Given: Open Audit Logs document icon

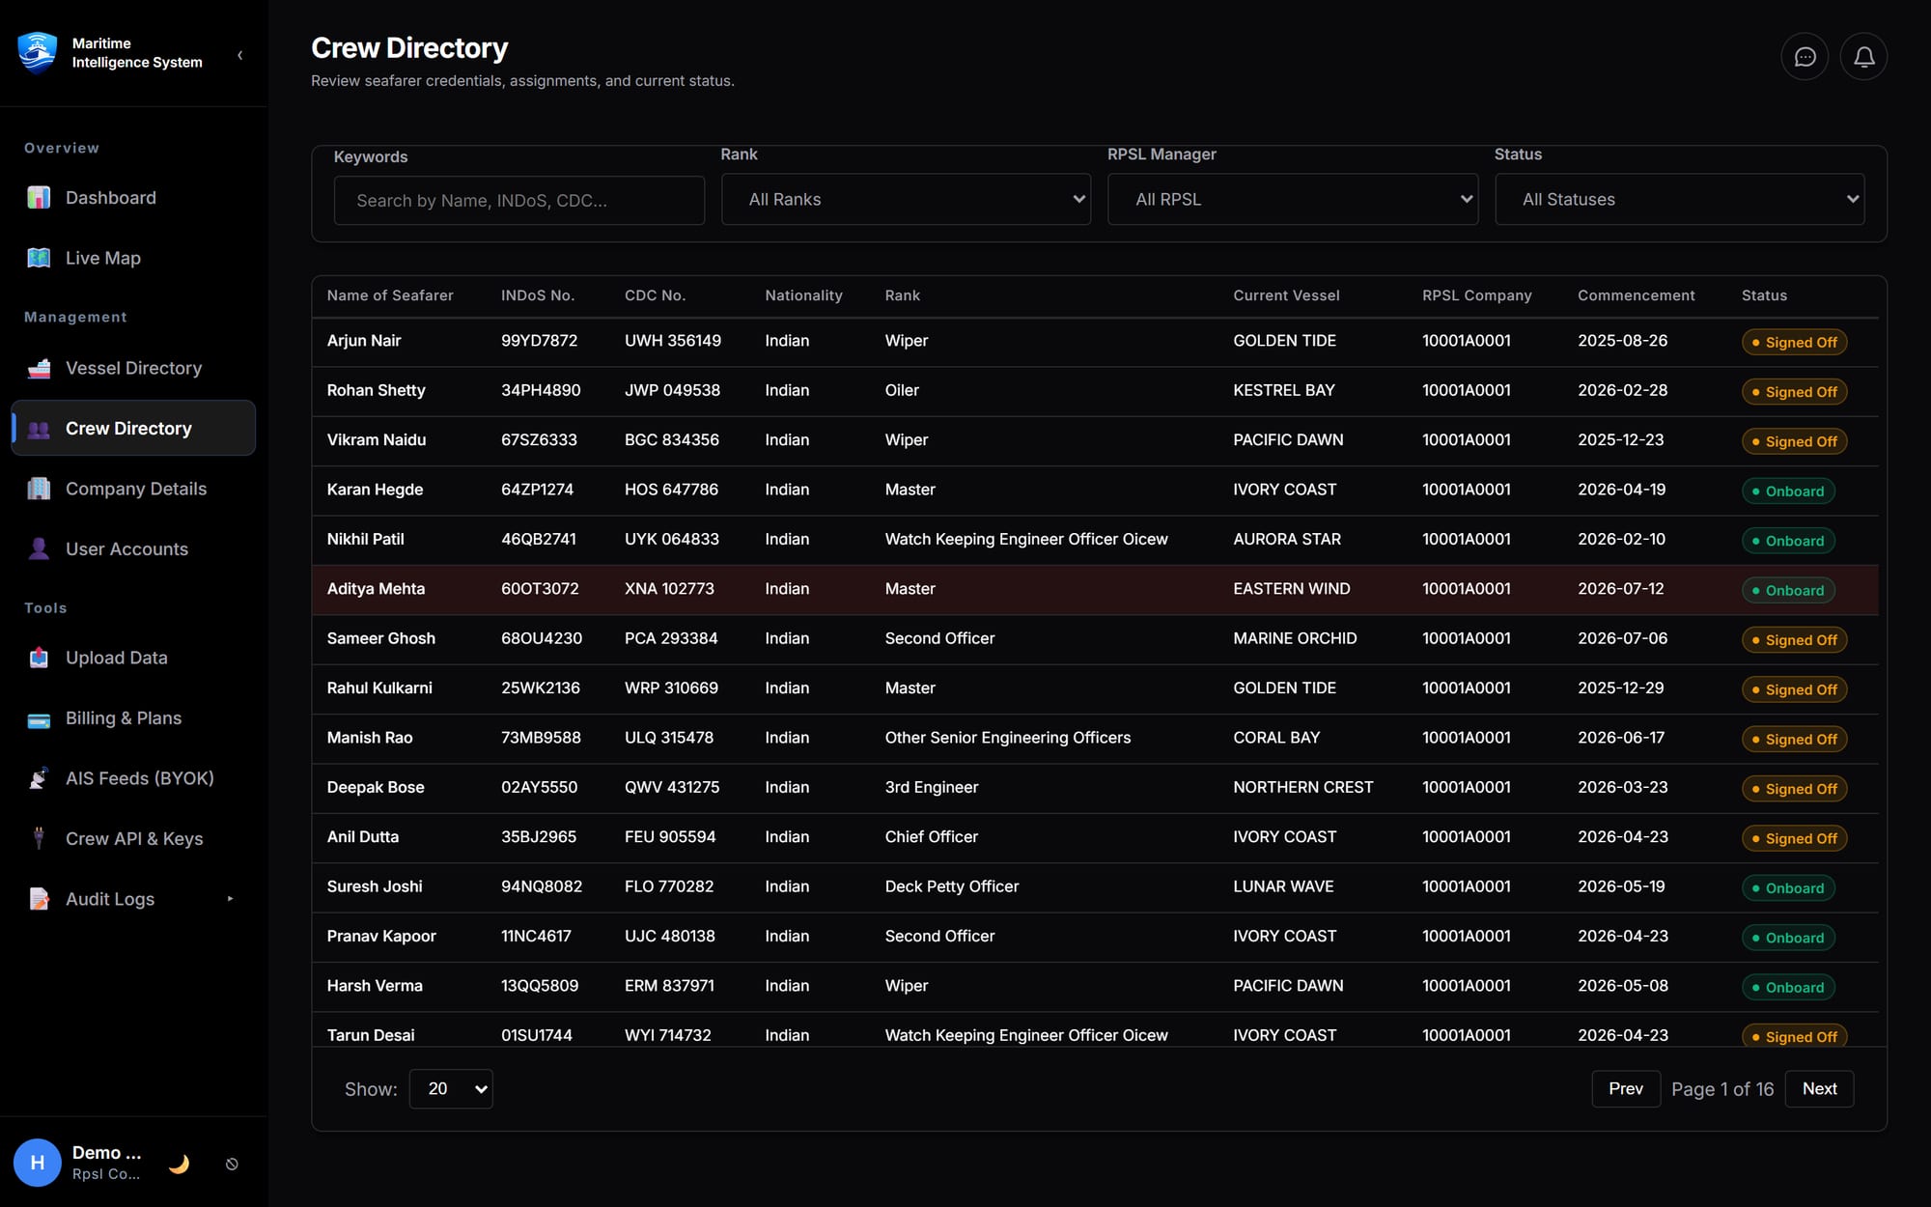Looking at the screenshot, I should point(39,899).
